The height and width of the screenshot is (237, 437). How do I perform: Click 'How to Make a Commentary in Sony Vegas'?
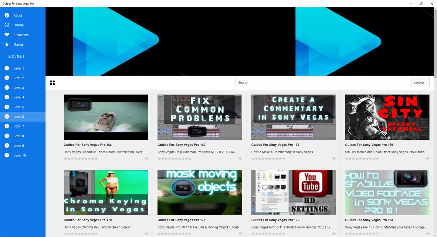pos(282,152)
